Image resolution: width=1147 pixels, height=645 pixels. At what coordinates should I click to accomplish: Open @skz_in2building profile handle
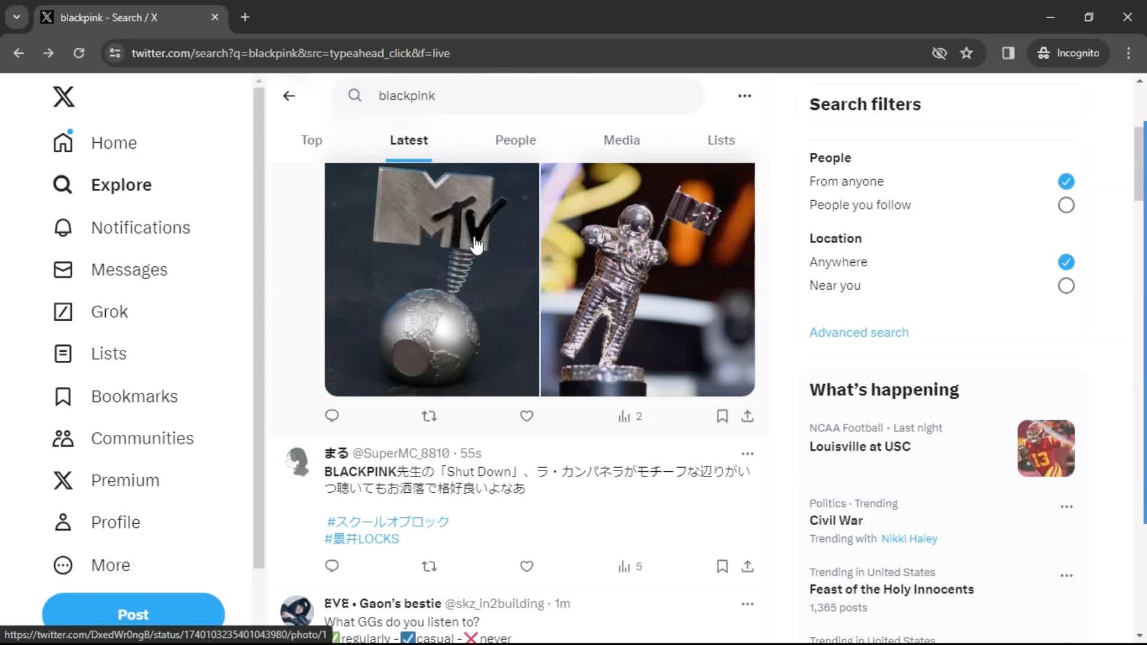point(495,604)
